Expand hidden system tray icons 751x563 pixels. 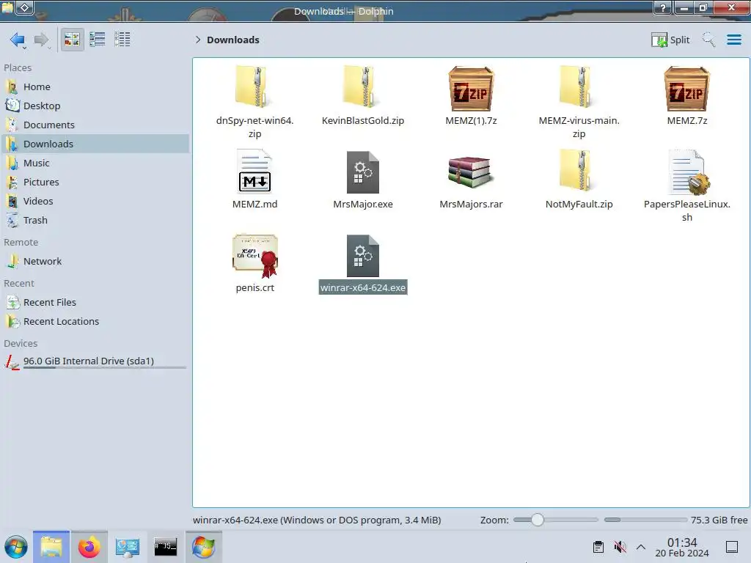(x=641, y=547)
